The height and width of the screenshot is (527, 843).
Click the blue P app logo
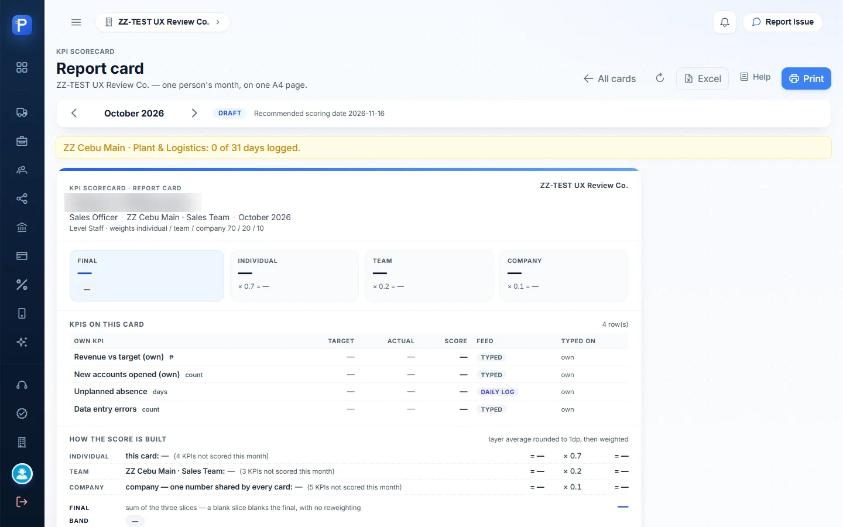pos(22,25)
